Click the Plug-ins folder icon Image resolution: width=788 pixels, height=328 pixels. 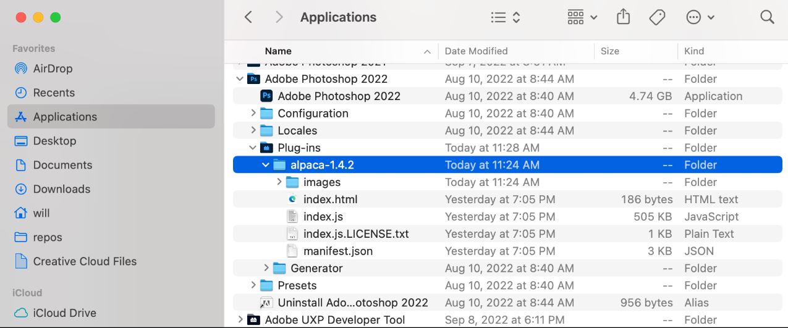(267, 148)
